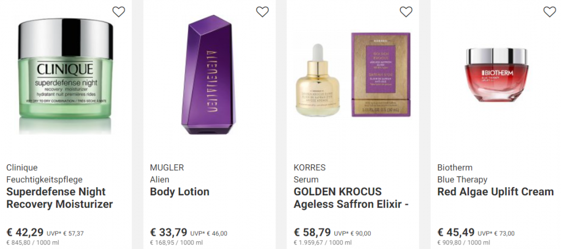Viewport: 561px width, 249px height.
Task: Click the Blue Therapy product line text
Action: pyautogui.click(x=462, y=179)
